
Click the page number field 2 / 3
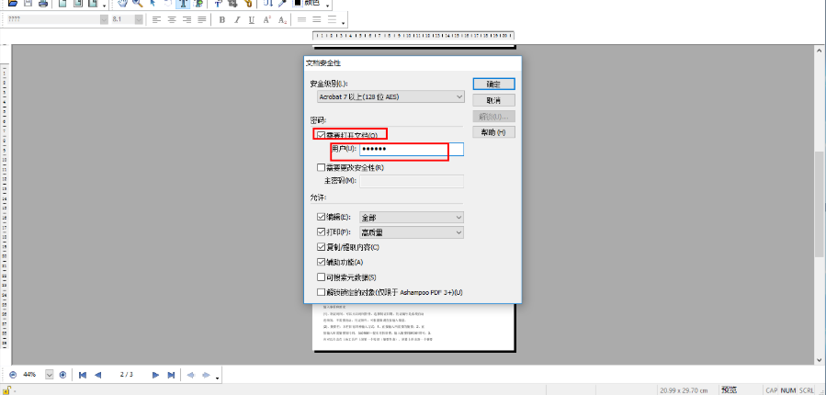click(x=127, y=375)
